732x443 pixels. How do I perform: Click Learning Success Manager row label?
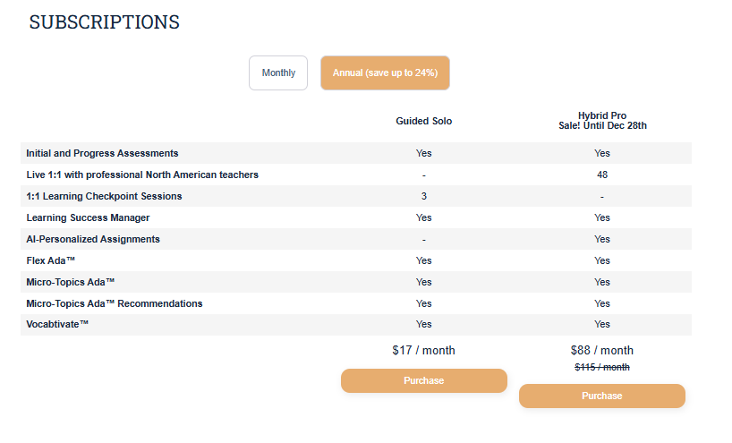tap(88, 217)
